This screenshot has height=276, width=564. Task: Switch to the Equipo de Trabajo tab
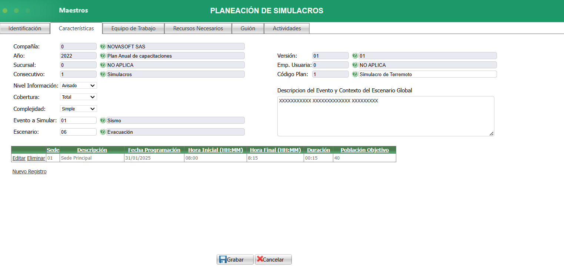click(133, 28)
